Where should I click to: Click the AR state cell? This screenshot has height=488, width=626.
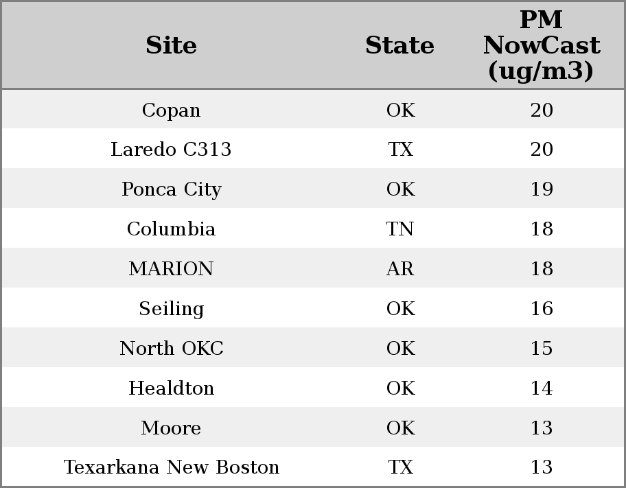[400, 269]
